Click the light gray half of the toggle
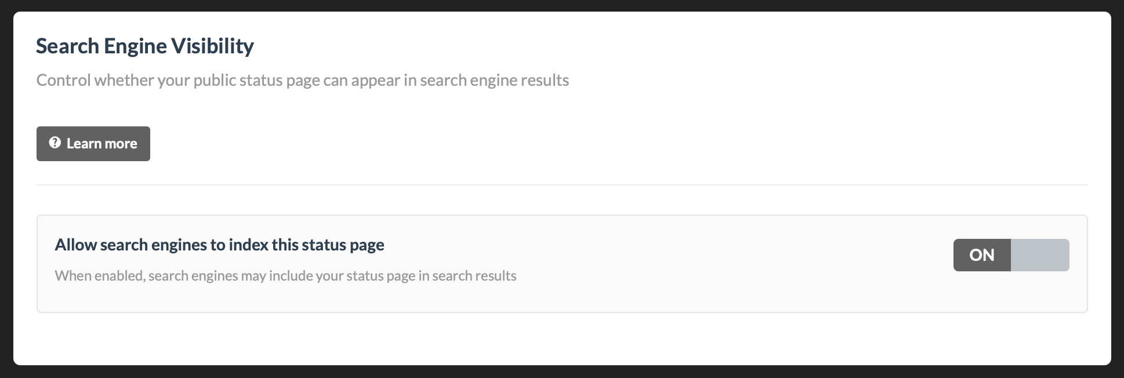 point(1040,255)
